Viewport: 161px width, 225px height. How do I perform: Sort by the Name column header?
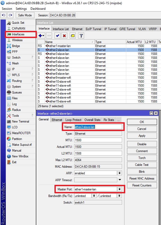[x=69, y=42]
